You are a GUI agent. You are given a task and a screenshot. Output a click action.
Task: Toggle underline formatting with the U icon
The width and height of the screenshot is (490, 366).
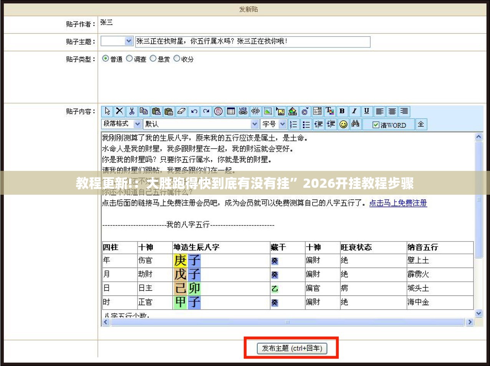(x=367, y=111)
